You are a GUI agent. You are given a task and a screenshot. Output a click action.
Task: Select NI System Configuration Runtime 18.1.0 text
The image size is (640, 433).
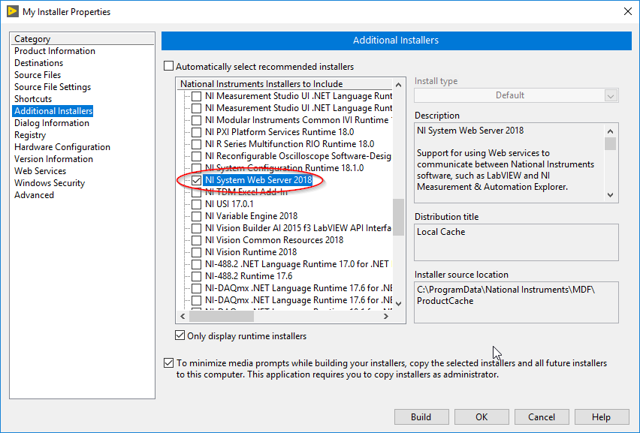[x=284, y=168]
